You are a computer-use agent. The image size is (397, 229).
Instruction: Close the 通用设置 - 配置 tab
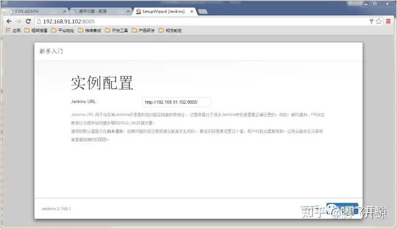[128, 11]
